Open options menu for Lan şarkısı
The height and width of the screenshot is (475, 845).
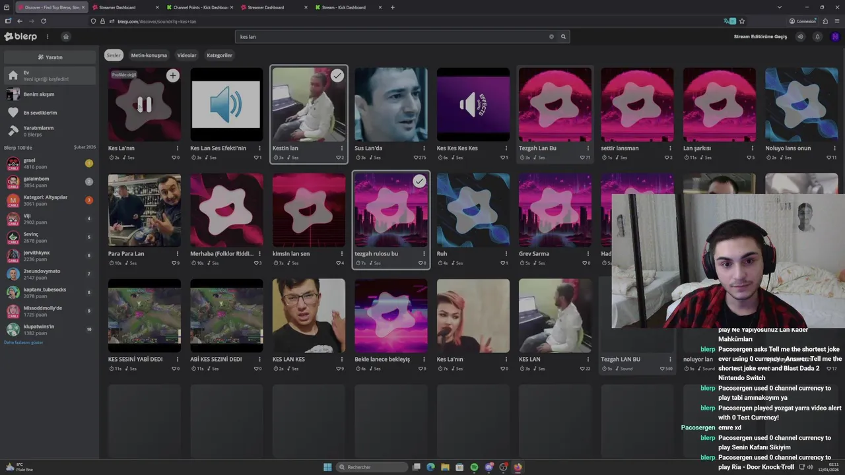coord(753,148)
